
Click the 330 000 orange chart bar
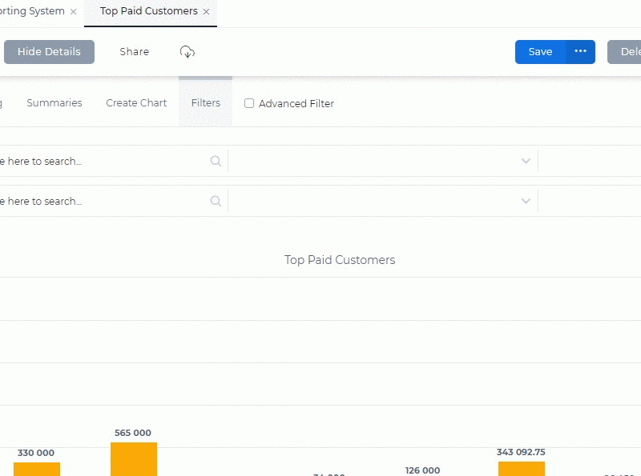[37, 469]
